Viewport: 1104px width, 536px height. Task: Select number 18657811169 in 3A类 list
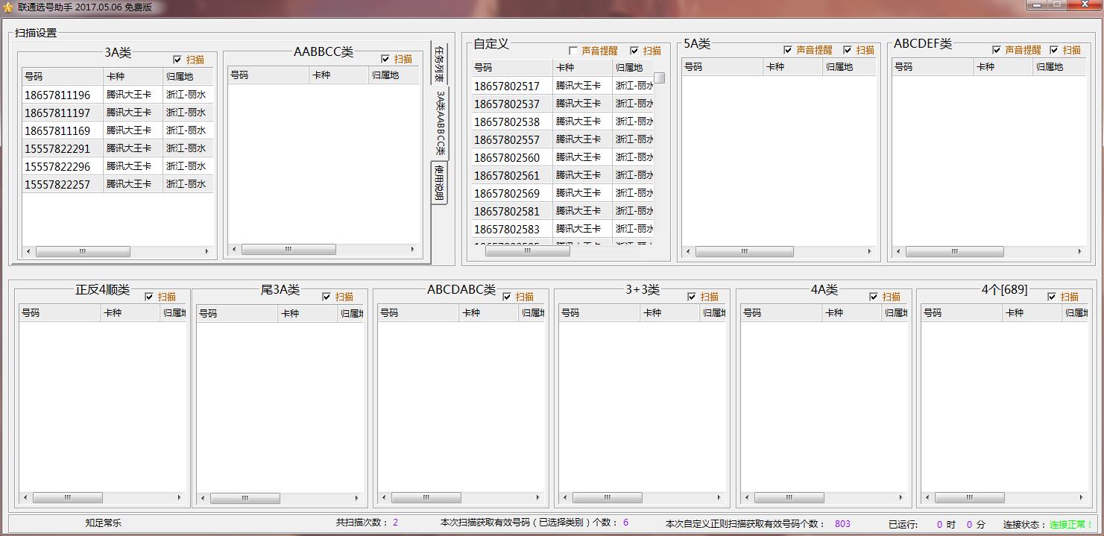[x=57, y=130]
